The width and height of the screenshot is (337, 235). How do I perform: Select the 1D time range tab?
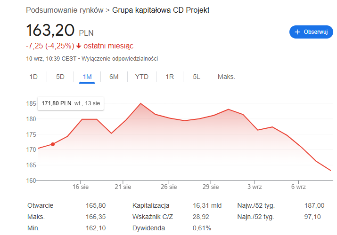33,77
